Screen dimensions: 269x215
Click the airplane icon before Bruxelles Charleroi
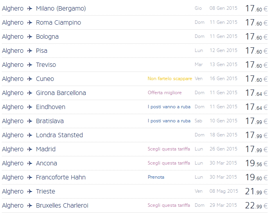[30, 206]
